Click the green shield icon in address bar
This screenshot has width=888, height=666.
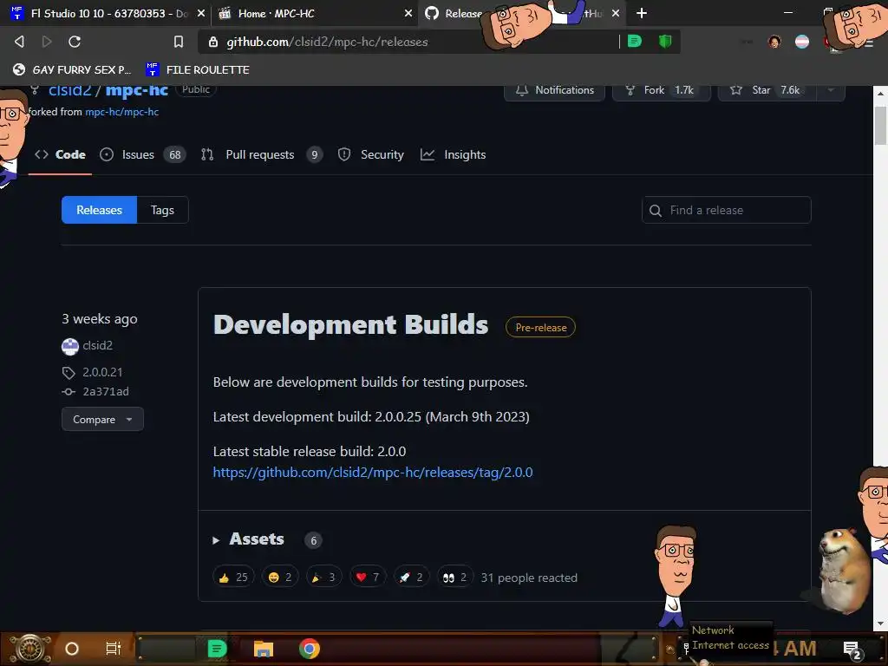coord(665,41)
